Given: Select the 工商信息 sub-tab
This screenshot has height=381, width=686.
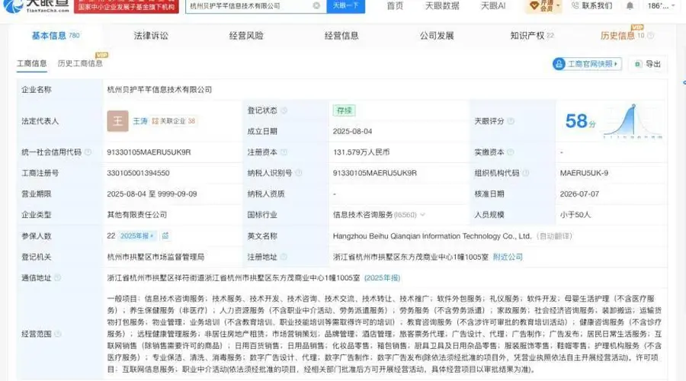Looking at the screenshot, I should click(31, 63).
